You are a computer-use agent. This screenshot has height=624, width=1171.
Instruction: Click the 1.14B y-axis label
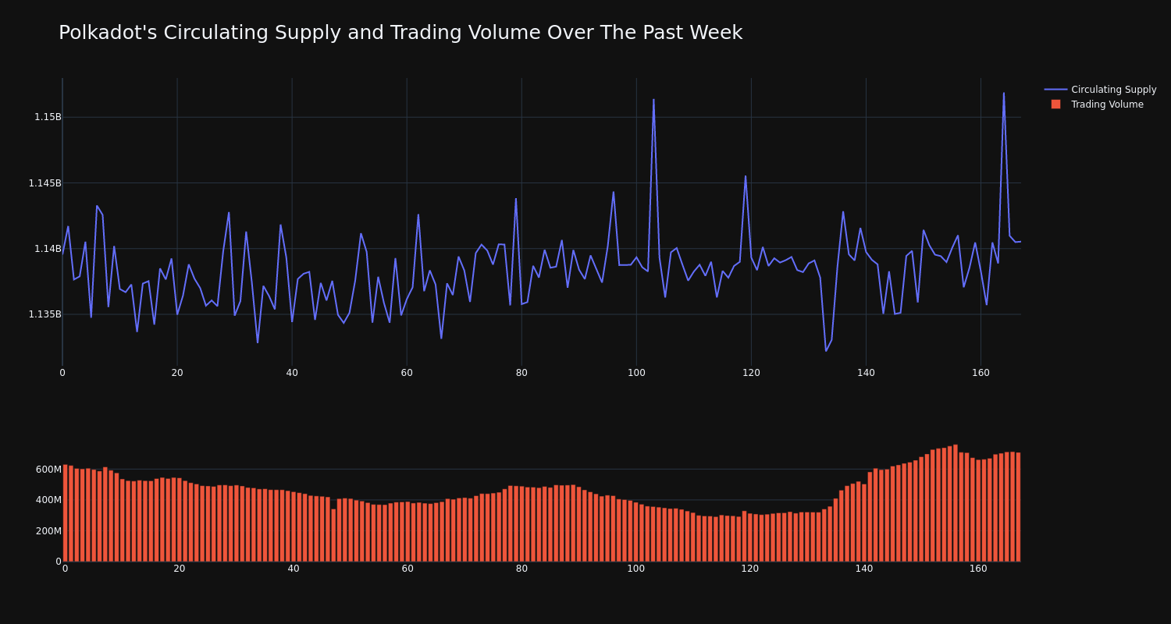click(x=48, y=249)
